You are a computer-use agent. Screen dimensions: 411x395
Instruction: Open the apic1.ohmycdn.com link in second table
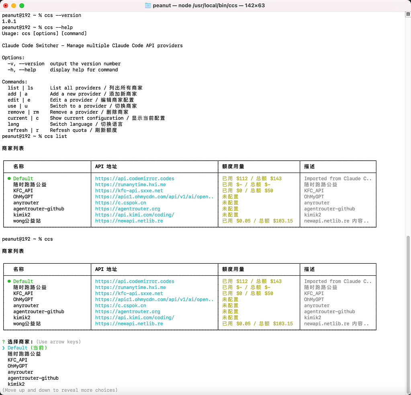154,299
